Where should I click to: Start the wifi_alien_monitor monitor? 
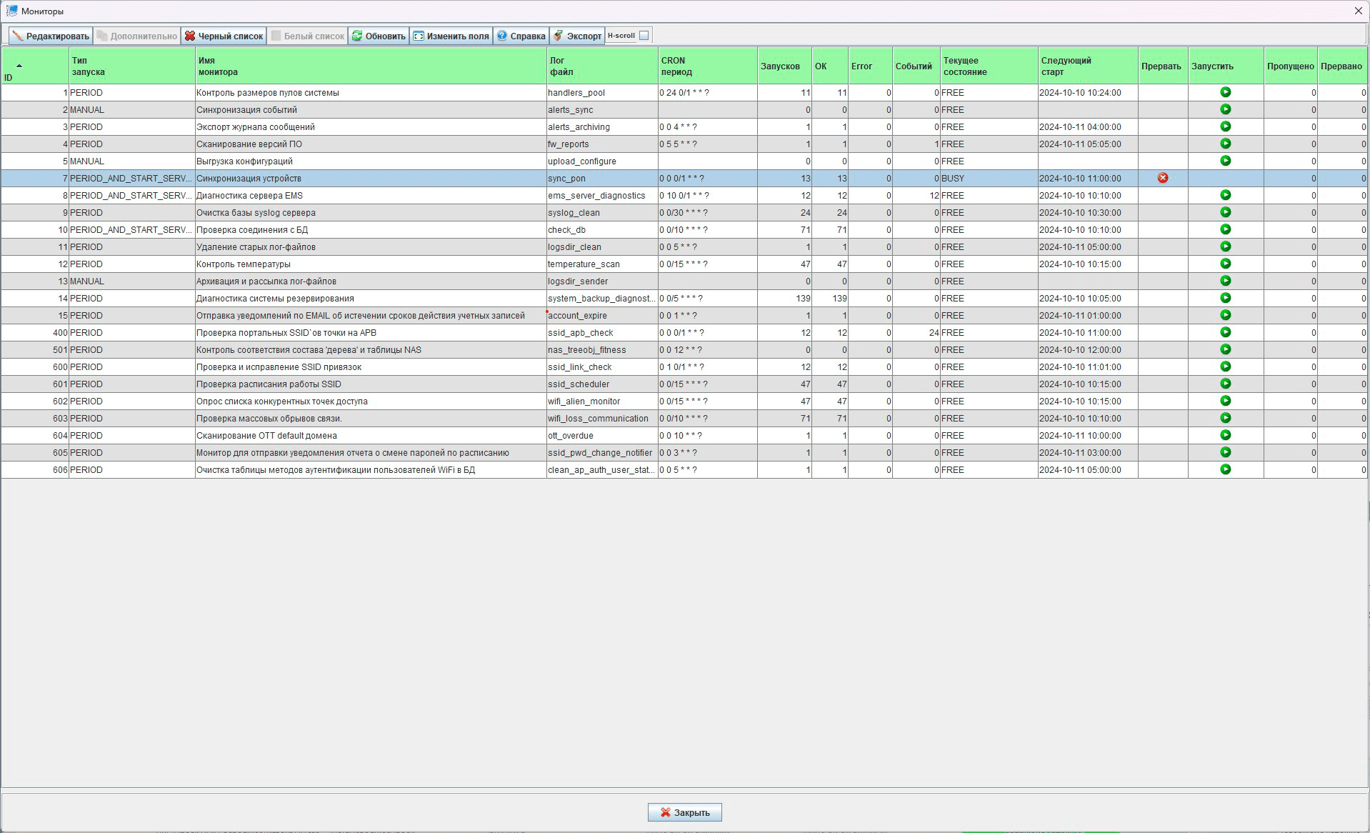(x=1225, y=401)
